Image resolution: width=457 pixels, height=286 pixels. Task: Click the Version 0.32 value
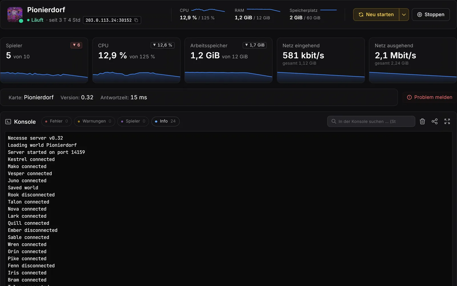pyautogui.click(x=87, y=98)
